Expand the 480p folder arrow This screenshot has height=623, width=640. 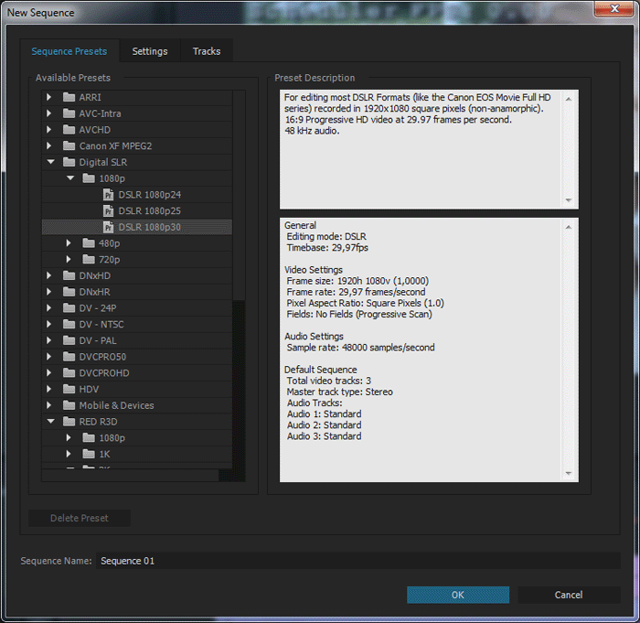click(x=69, y=243)
